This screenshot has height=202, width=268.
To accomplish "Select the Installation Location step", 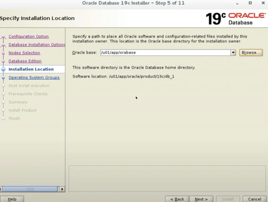I will click(31, 69).
